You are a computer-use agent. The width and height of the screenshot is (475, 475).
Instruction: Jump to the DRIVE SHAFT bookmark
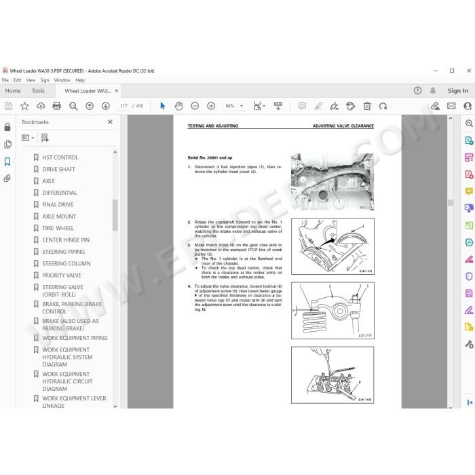tap(58, 170)
